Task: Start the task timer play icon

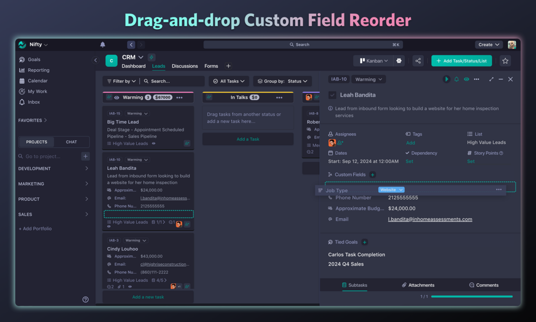Action: point(446,79)
